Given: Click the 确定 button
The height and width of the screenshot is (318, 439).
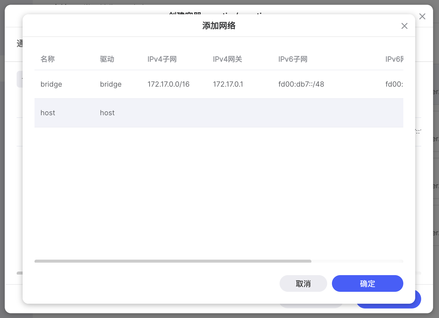Looking at the screenshot, I should 367,283.
